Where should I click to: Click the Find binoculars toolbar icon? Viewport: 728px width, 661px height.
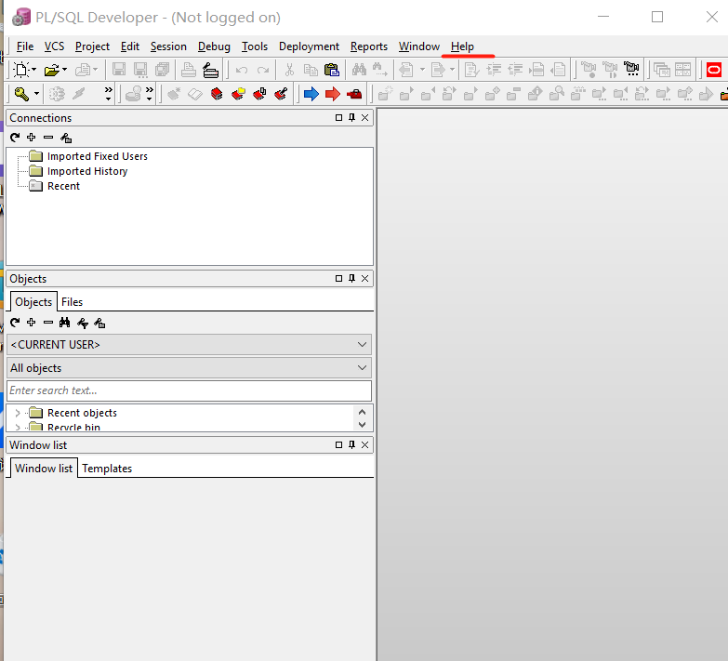(359, 70)
